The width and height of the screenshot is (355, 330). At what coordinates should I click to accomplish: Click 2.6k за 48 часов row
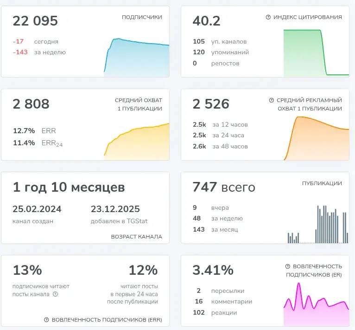(220, 147)
